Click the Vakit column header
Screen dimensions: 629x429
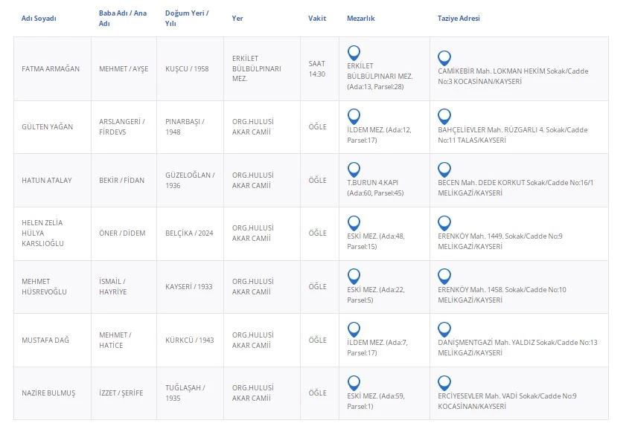coord(317,19)
